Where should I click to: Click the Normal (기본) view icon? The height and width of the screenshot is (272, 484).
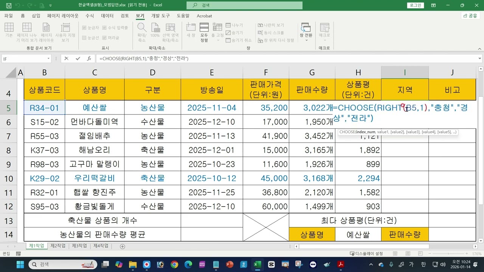pyautogui.click(x=9, y=30)
